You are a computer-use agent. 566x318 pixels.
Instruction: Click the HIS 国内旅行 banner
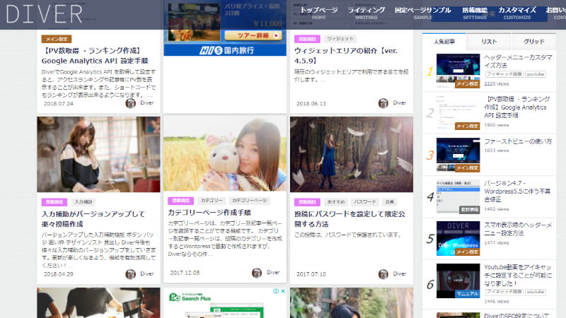225,50
